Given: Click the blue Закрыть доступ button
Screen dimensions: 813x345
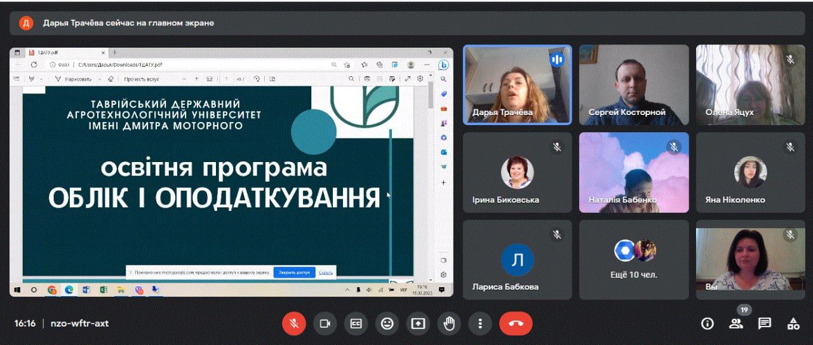Looking at the screenshot, I should [x=294, y=272].
